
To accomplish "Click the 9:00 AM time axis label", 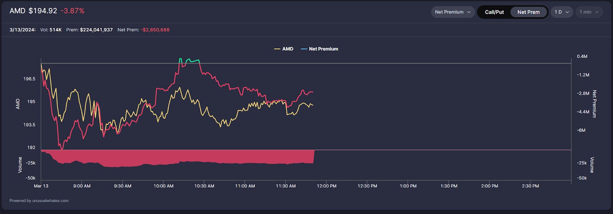I will 82,186.
